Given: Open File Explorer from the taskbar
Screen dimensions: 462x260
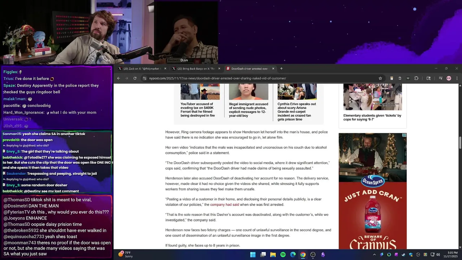Looking at the screenshot, I should click(273, 255).
